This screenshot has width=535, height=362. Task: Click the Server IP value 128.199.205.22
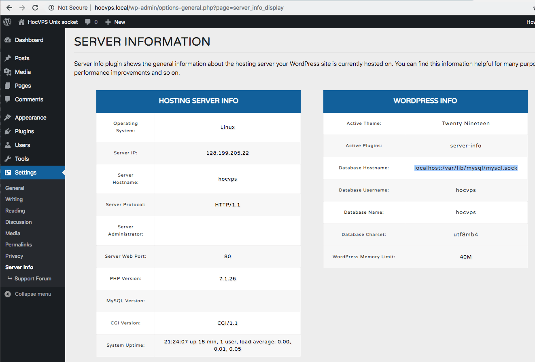227,153
